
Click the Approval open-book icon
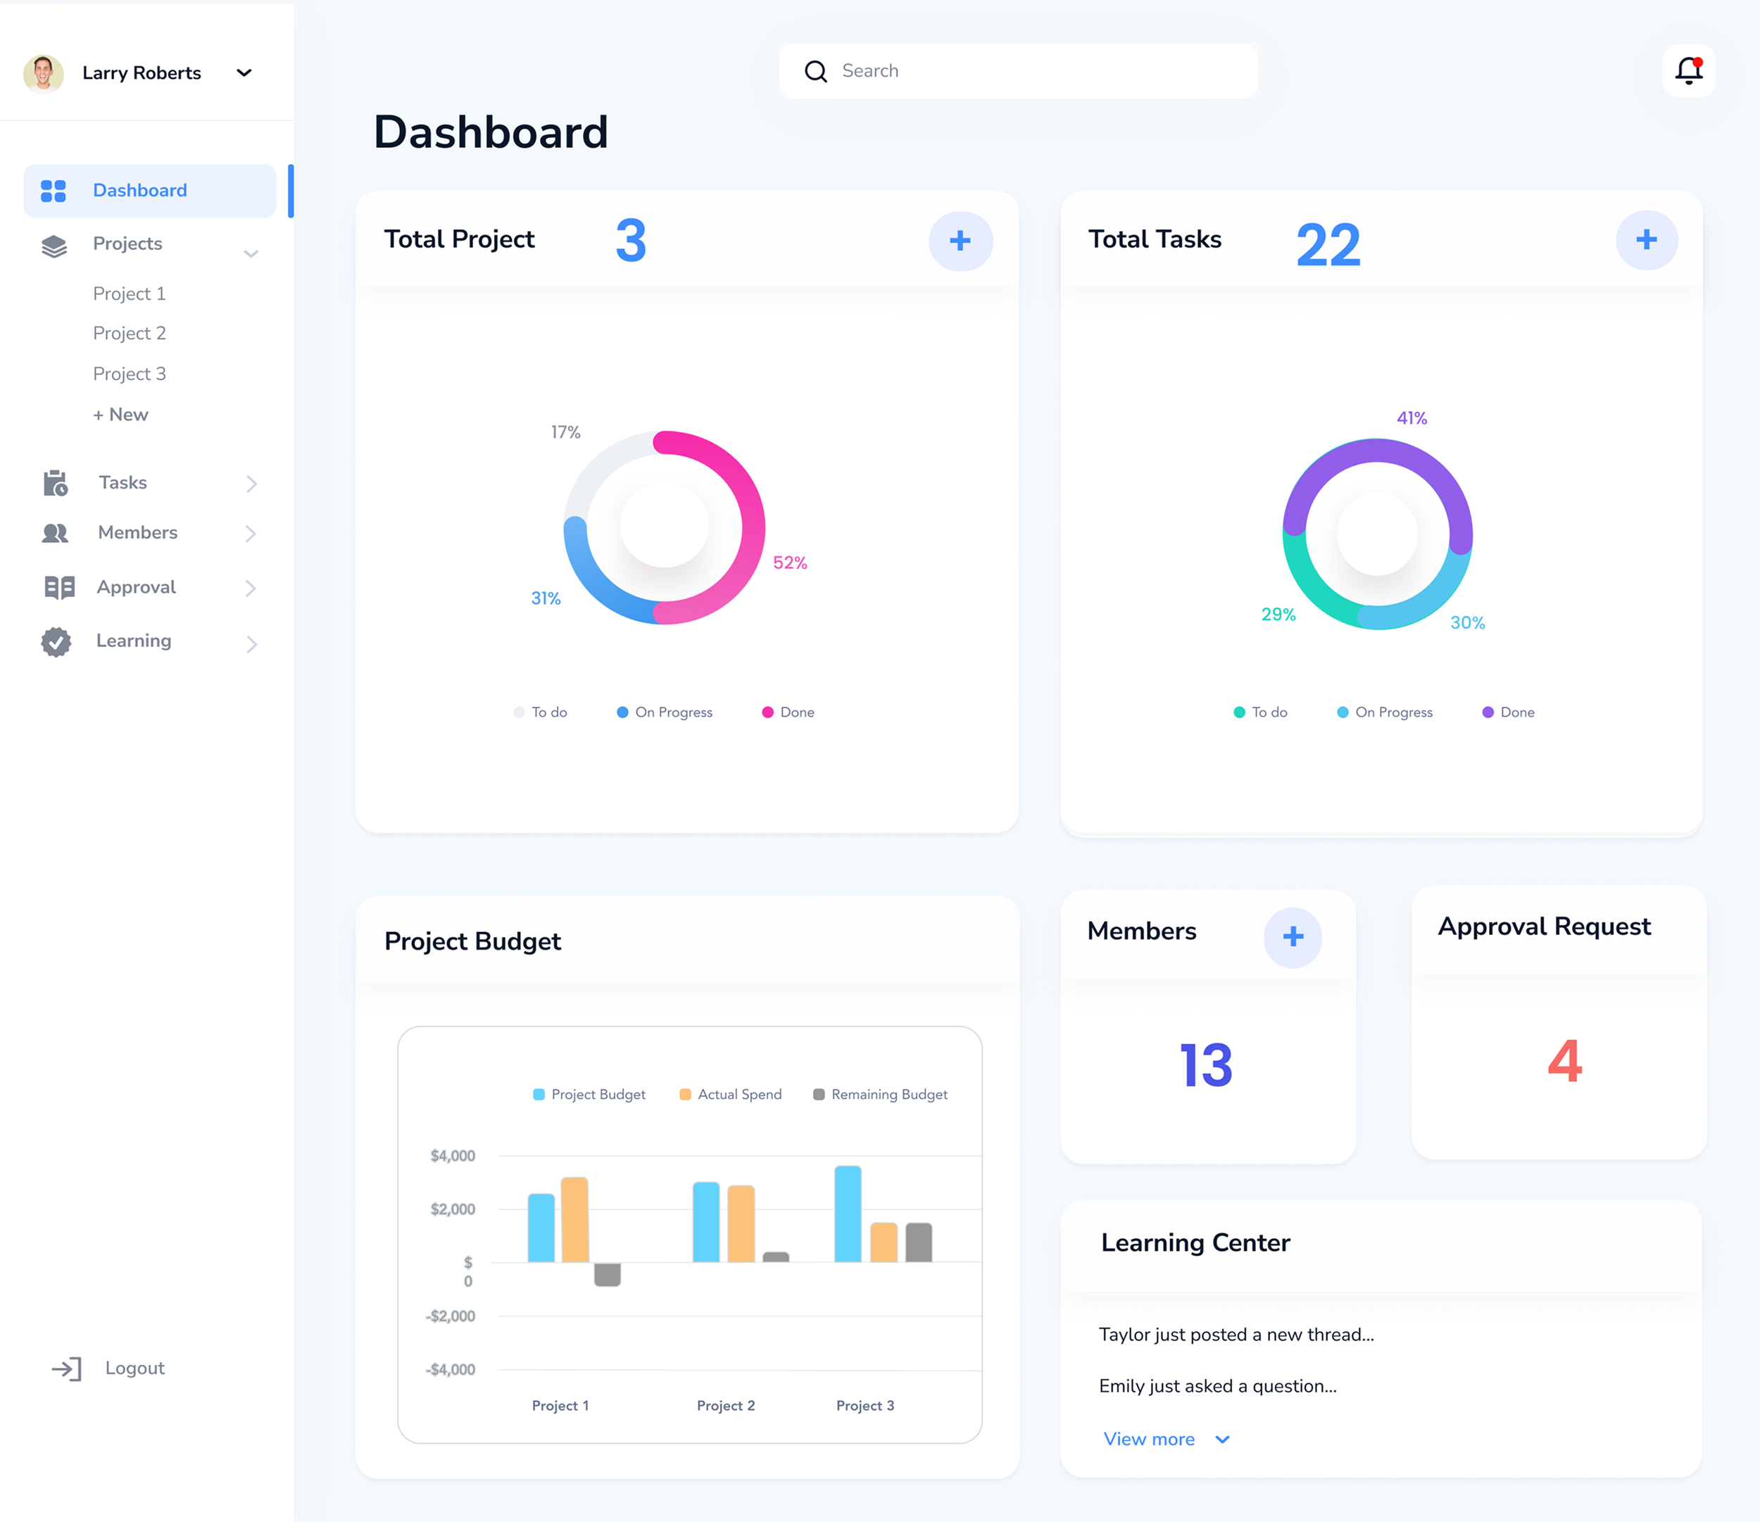click(59, 588)
